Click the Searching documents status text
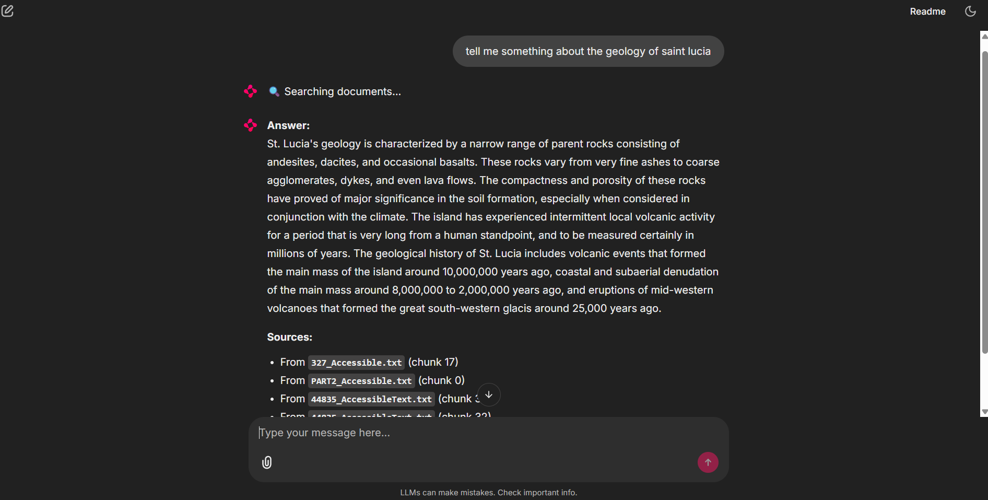 (343, 91)
